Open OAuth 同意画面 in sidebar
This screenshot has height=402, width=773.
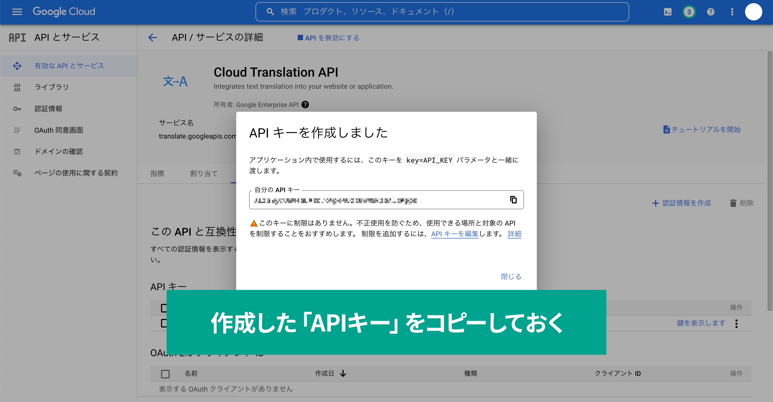tap(68, 130)
